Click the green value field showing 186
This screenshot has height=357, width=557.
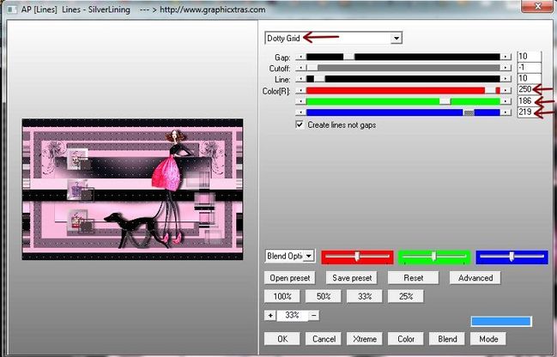529,101
